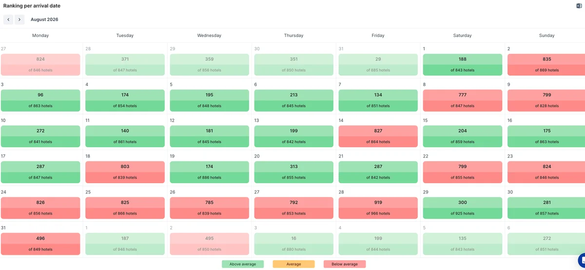Click the Average legend swatch
Image resolution: width=585 pixels, height=270 pixels.
[293, 264]
